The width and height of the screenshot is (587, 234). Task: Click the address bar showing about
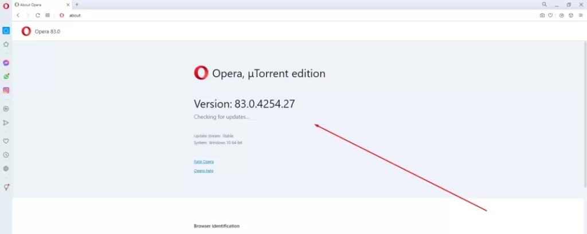click(296, 15)
